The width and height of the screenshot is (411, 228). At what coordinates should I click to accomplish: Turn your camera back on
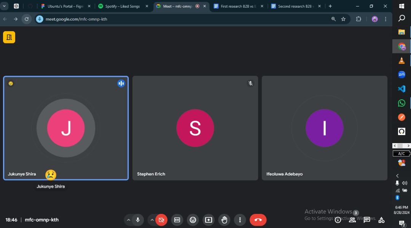(x=161, y=220)
